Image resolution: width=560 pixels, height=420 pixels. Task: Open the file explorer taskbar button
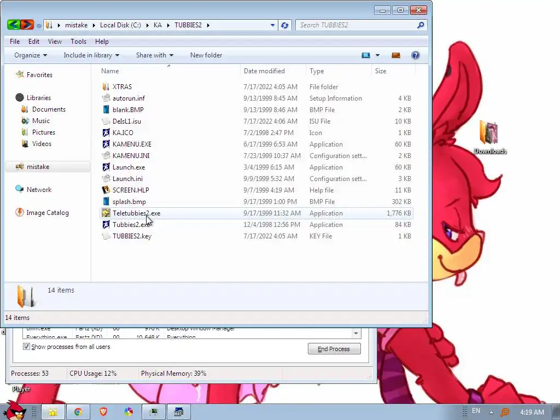[x=53, y=412]
